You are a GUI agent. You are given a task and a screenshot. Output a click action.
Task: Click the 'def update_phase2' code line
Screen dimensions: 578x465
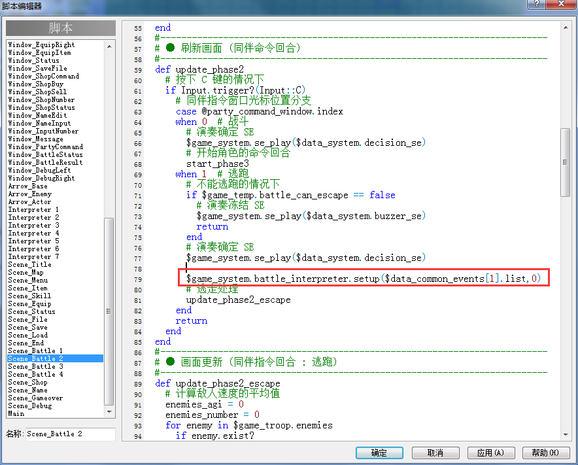(x=199, y=70)
